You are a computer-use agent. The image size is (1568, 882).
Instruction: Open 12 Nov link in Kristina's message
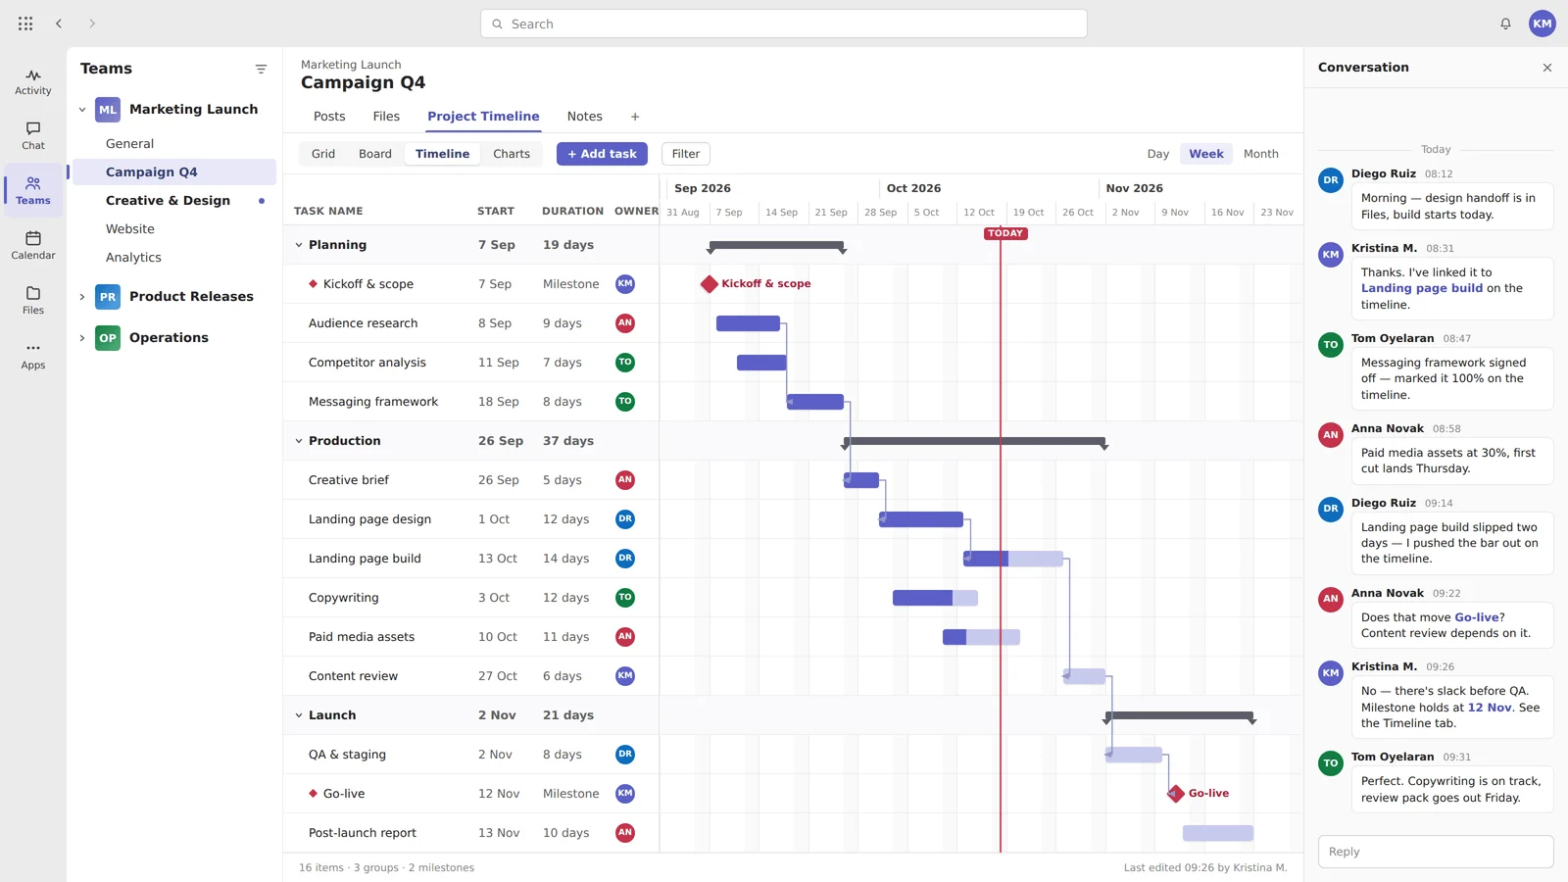[x=1490, y=708]
